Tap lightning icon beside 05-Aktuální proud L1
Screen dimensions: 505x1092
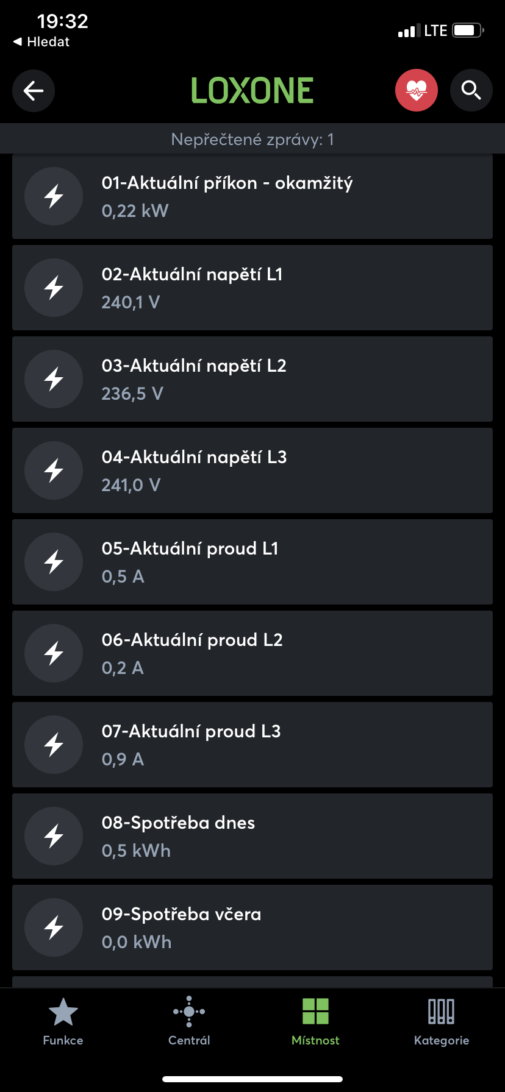[54, 562]
